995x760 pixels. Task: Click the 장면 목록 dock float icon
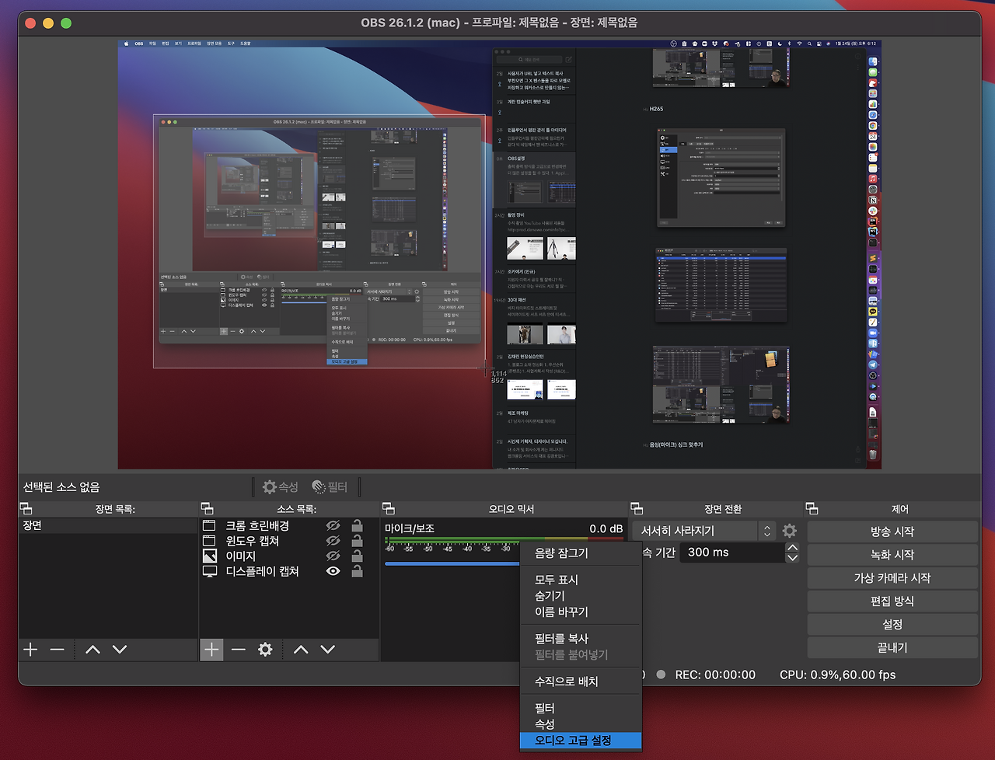click(26, 508)
